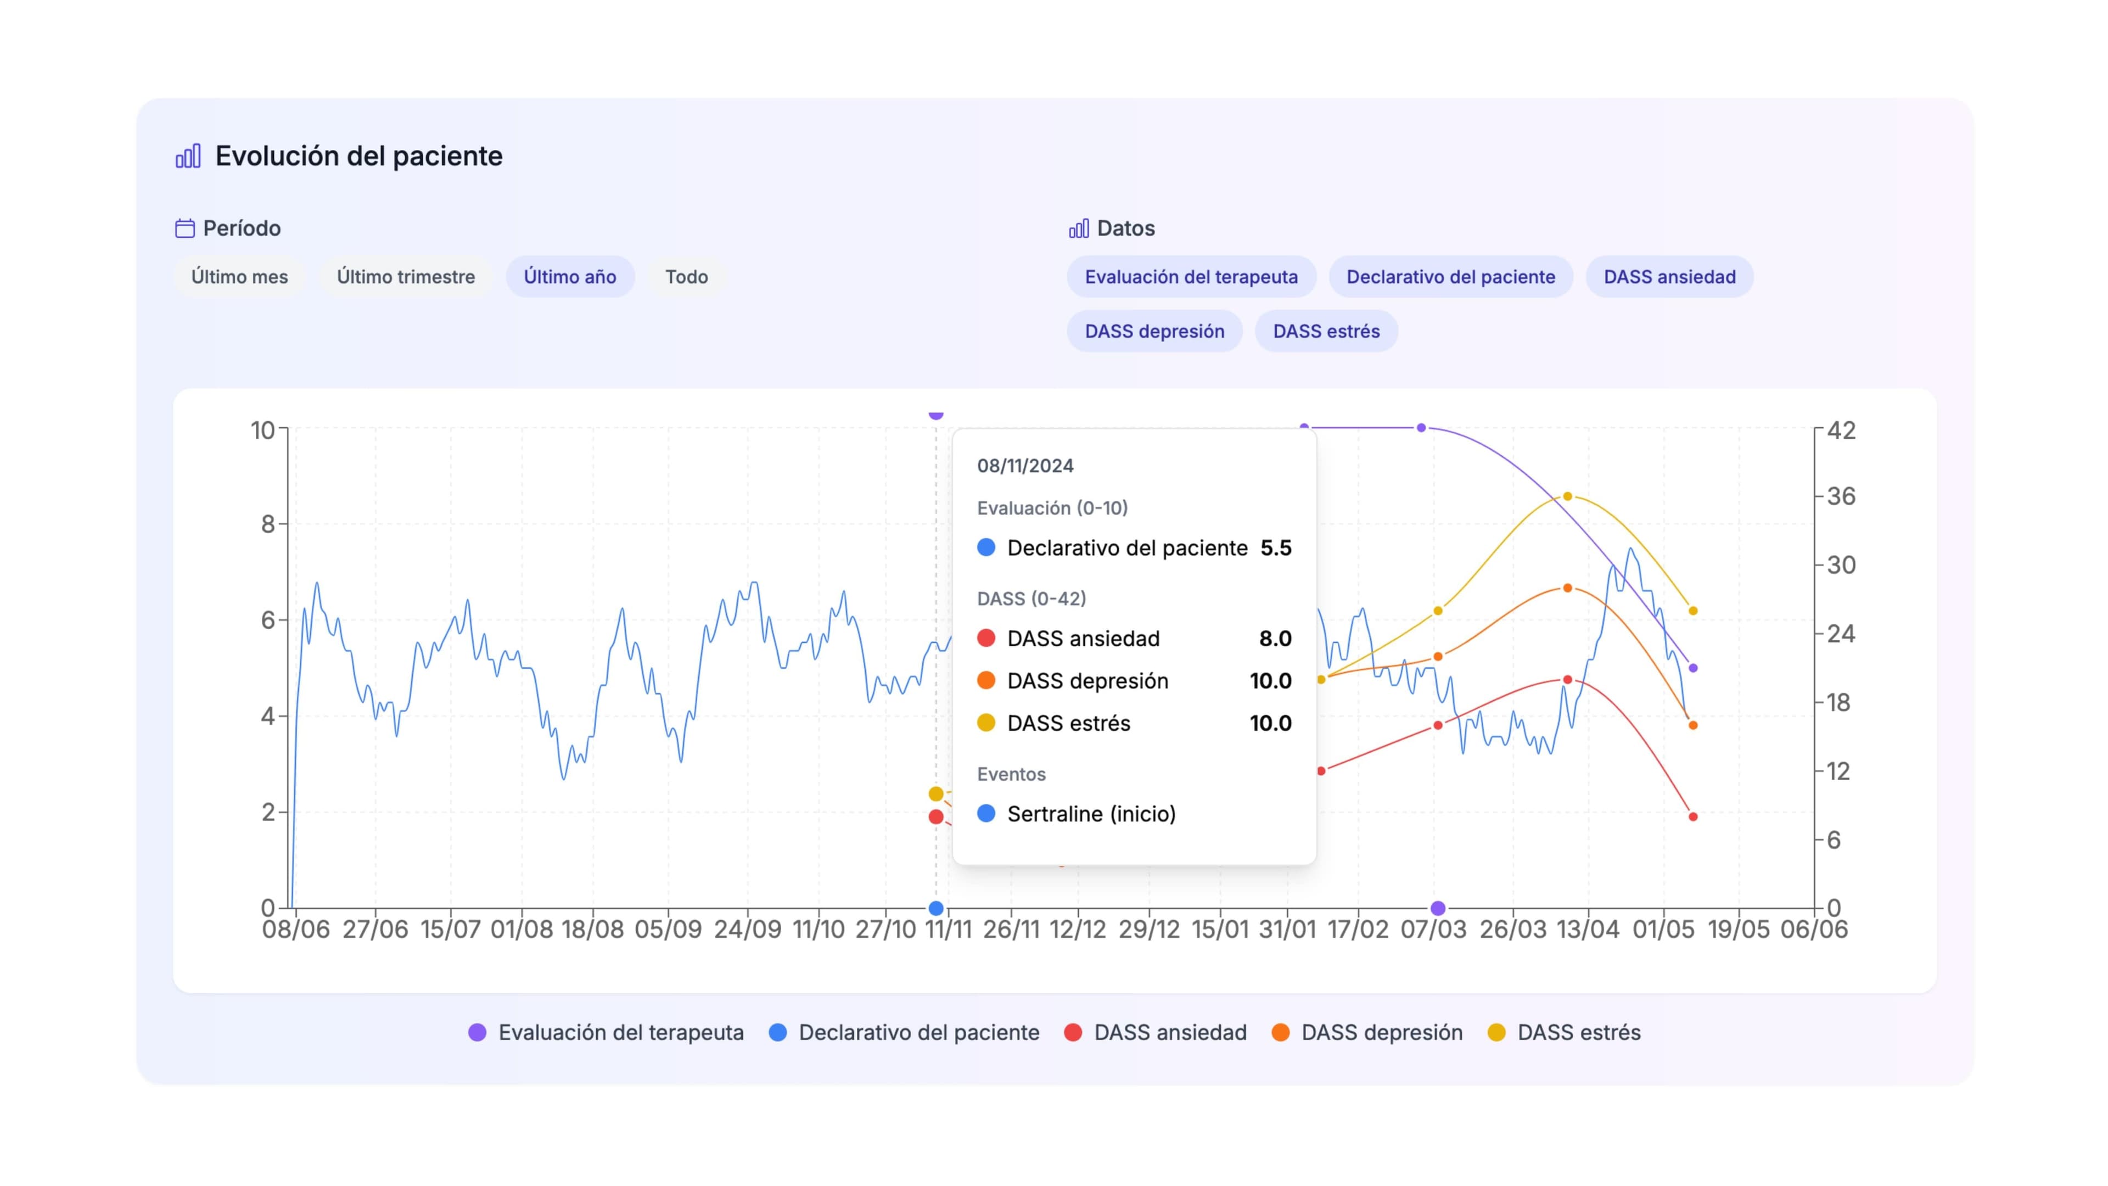This screenshot has width=2108, height=1186.
Task: Click the bar chart icon beside Evolución del paciente
Action: [188, 155]
